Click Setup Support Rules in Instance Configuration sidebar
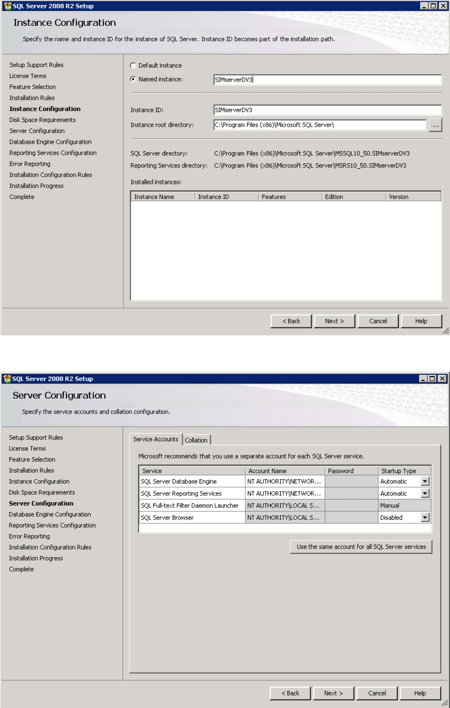450x708 pixels. click(x=36, y=65)
